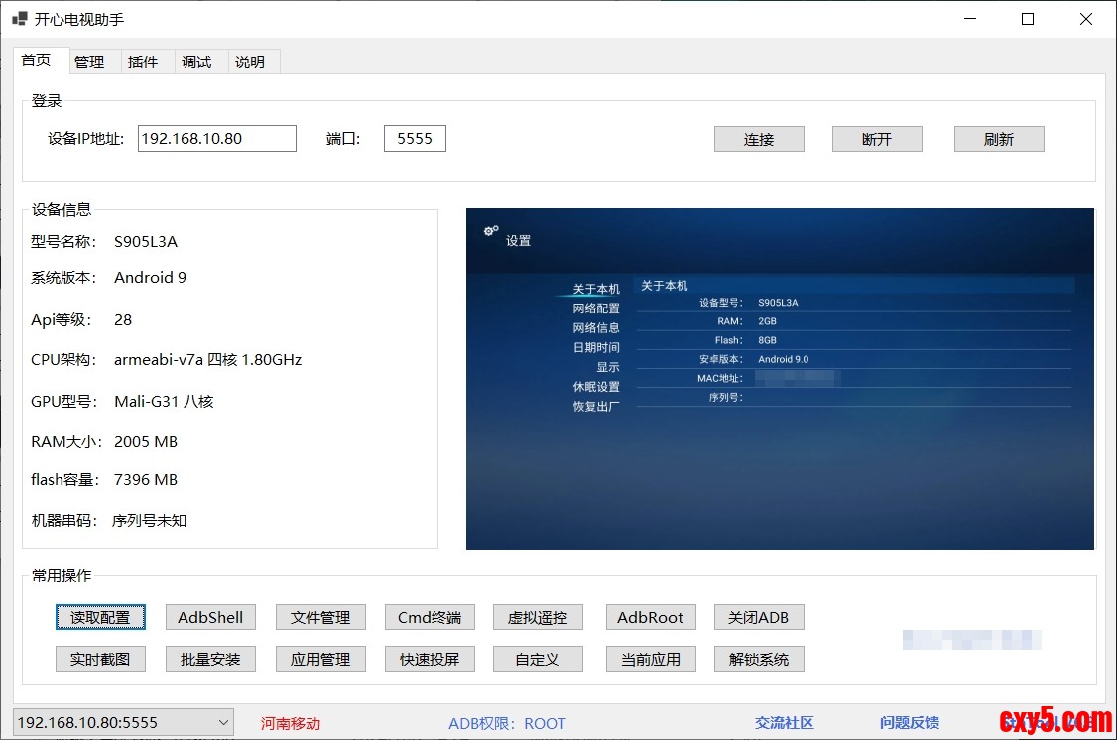The width and height of the screenshot is (1117, 740).
Task: Open the 插件 plugins tab
Action: (143, 62)
